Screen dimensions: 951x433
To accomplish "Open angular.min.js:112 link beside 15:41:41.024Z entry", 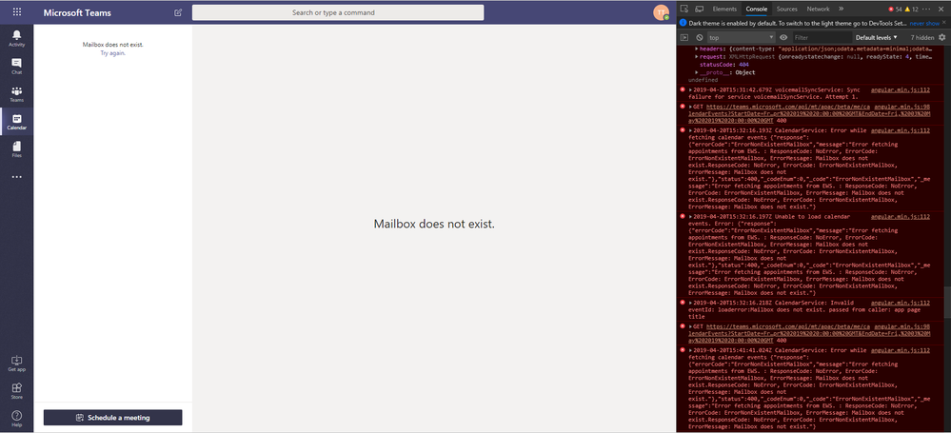I will point(900,350).
